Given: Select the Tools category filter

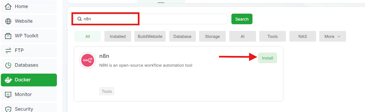Looking at the screenshot, I should coord(273,36).
